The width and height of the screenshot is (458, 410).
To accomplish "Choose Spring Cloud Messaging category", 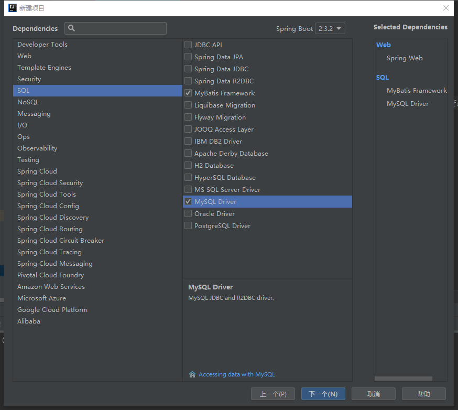I will [x=97, y=264].
